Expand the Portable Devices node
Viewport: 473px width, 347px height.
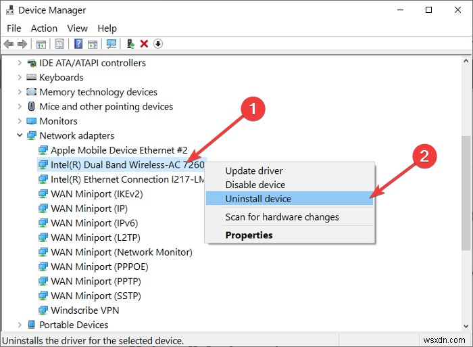pos(20,325)
